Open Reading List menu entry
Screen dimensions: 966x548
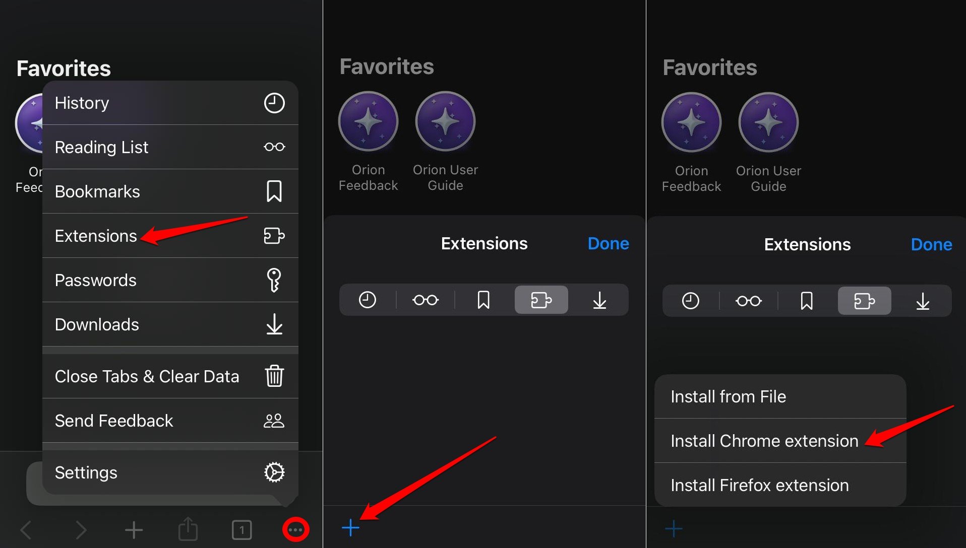point(170,147)
